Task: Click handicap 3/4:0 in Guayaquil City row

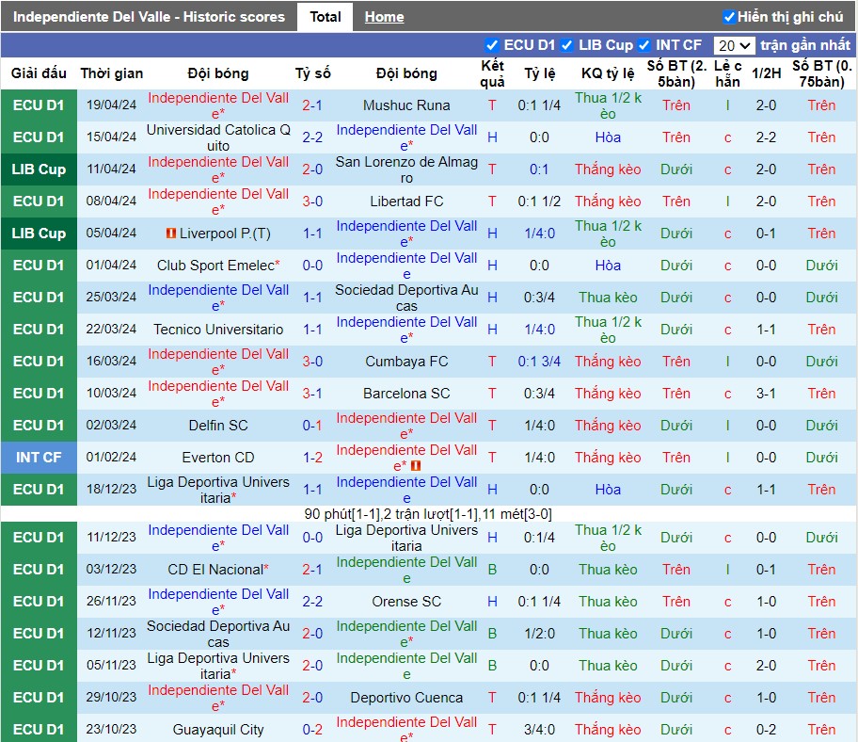Action: point(539,730)
